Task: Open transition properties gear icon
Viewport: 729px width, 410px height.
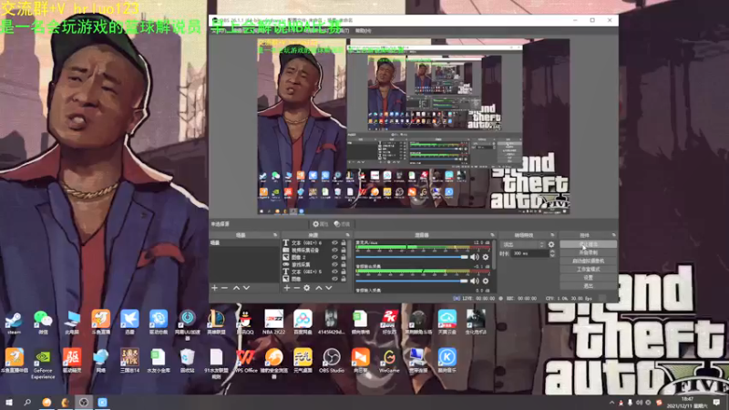Action: (x=551, y=244)
